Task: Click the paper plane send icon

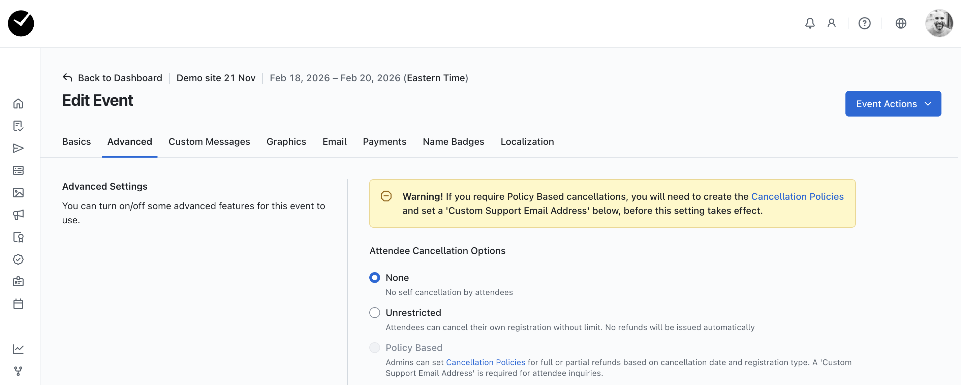Action: [18, 148]
